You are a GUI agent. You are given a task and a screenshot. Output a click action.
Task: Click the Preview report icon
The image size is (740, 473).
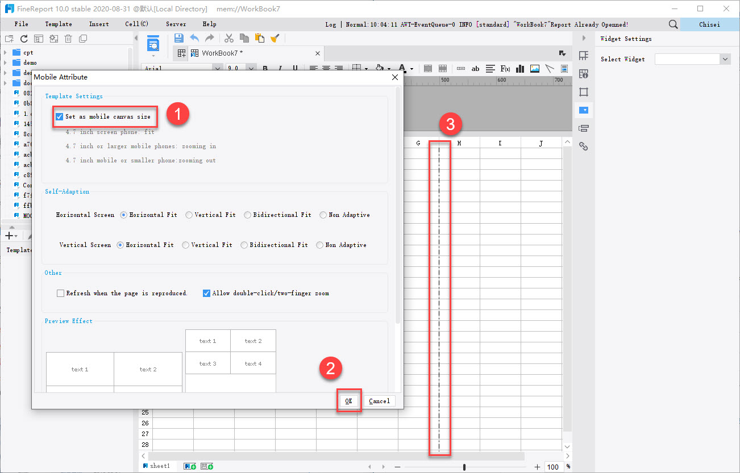pos(153,43)
